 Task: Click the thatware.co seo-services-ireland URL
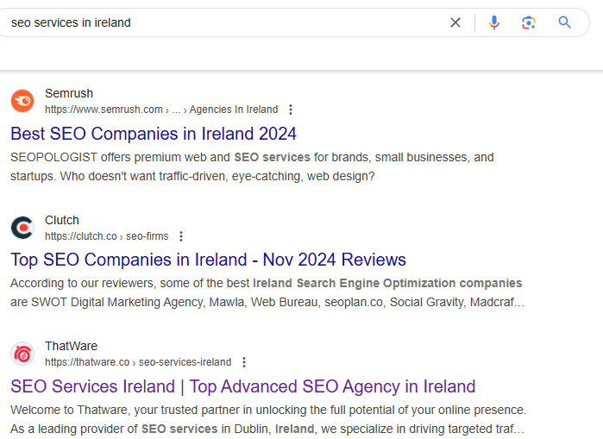(x=138, y=362)
